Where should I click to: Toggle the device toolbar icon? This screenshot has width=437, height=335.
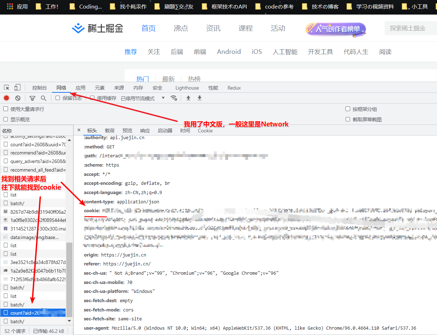(x=17, y=88)
